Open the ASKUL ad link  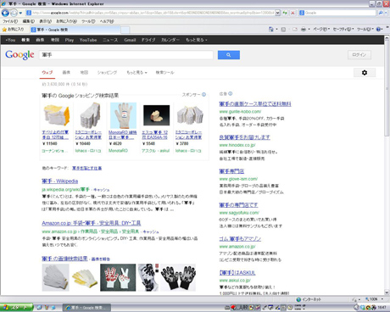(x=237, y=273)
